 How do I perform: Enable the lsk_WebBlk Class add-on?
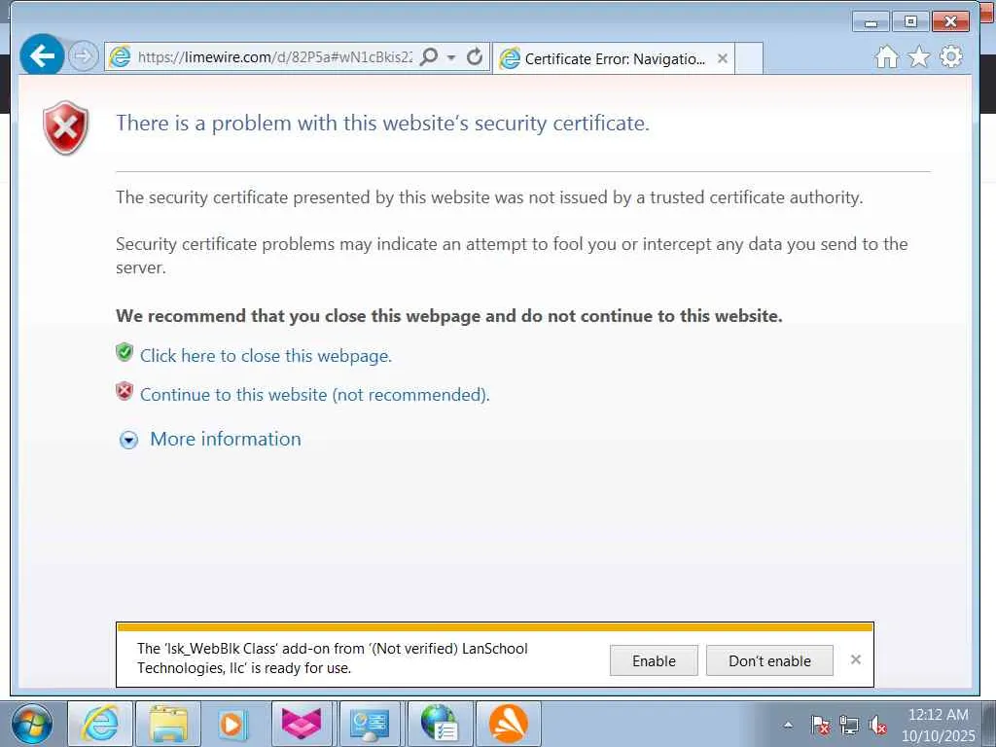point(654,660)
